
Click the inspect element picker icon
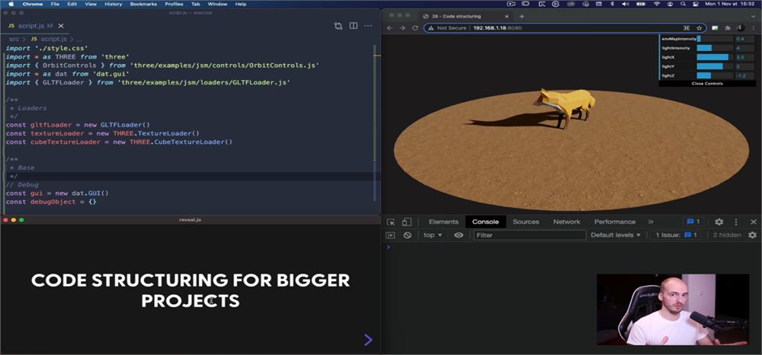(x=391, y=222)
